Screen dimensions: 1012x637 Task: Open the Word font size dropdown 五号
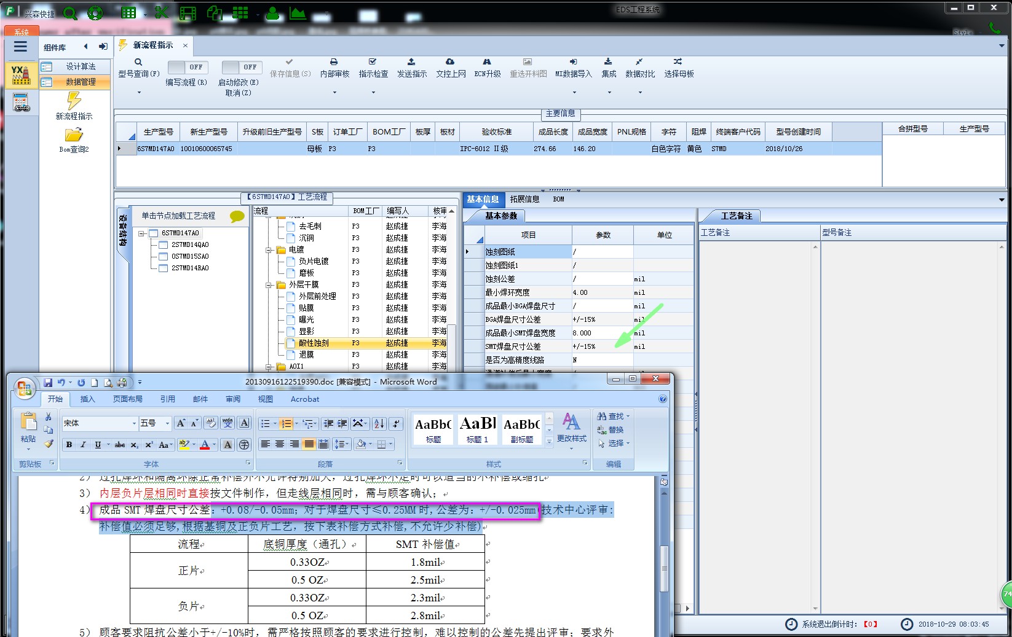(167, 423)
